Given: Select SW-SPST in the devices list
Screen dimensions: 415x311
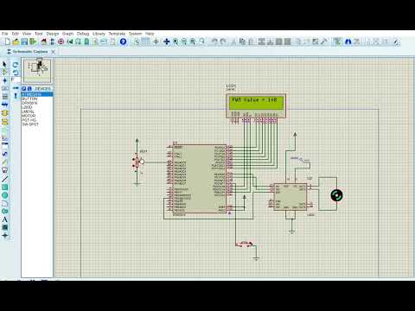Looking at the screenshot, I should click(30, 124).
